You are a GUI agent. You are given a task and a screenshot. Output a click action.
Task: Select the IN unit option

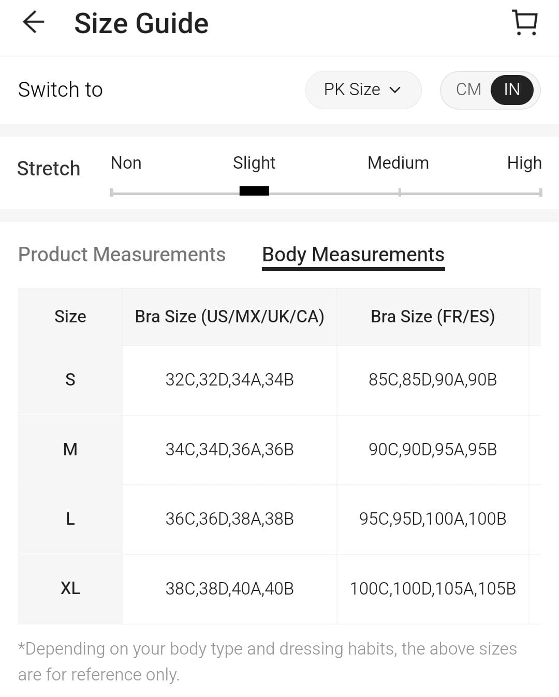pyautogui.click(x=511, y=90)
